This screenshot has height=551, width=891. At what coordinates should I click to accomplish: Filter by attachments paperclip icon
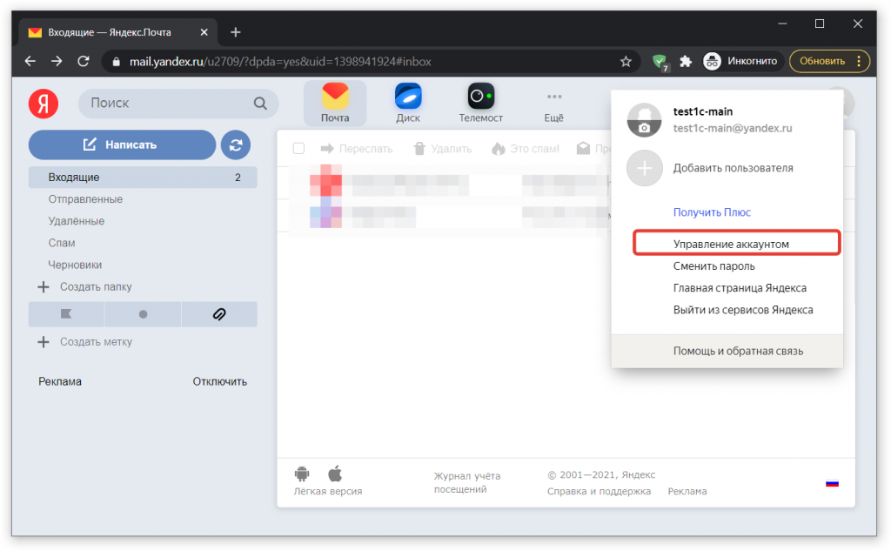coord(219,314)
